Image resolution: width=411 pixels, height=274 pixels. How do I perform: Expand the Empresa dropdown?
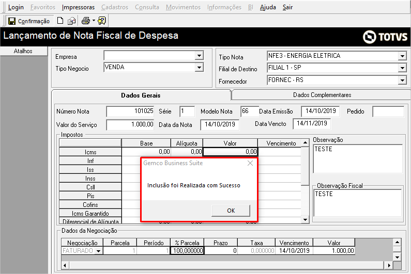(x=199, y=56)
